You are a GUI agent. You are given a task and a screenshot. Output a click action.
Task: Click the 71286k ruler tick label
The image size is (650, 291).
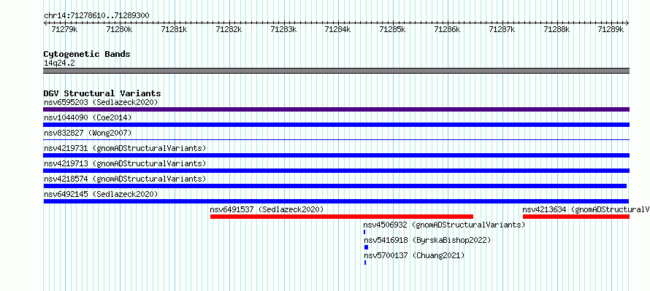coord(447,29)
